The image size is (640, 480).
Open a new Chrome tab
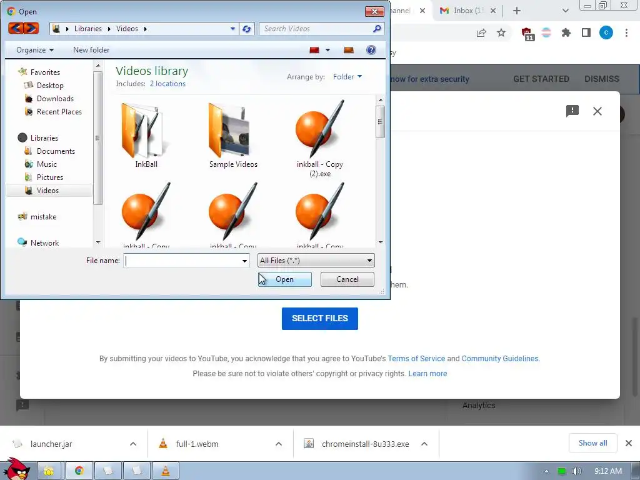point(517,11)
